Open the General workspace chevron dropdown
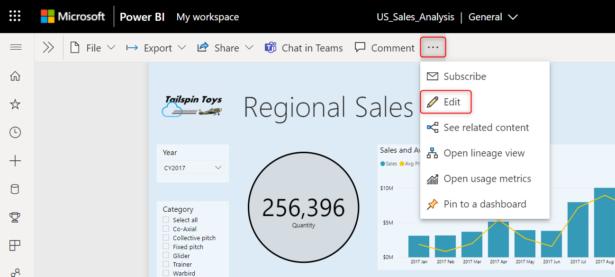This screenshot has height=277, width=615. pos(514,17)
